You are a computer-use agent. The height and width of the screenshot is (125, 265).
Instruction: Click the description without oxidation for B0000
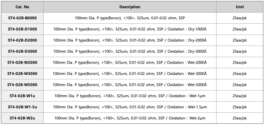[130, 18]
